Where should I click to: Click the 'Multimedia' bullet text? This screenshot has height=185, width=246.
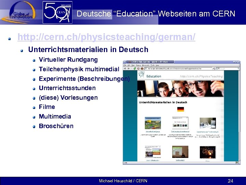pyautogui.click(x=55, y=116)
